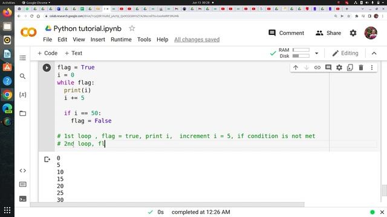This screenshot has height=217, width=387.
Task: Open the RAM Disk resource indicator
Action: pyautogui.click(x=294, y=53)
